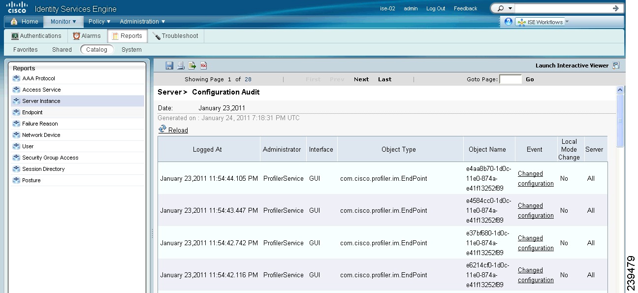Screen dimensions: 638x293
Task: Click the export report icon
Action: coord(192,65)
